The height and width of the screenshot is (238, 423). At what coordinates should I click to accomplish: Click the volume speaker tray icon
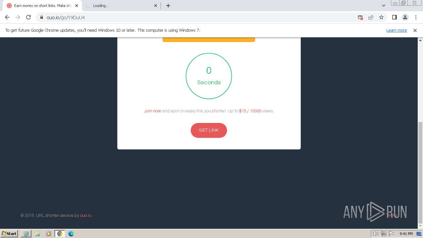[375, 234]
